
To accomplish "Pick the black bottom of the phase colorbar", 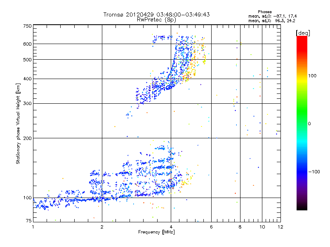I will tap(302, 207).
